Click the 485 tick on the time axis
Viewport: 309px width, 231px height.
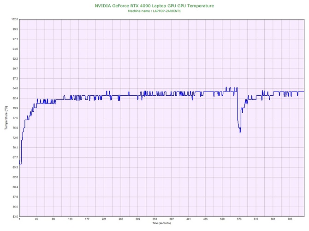[205, 219]
